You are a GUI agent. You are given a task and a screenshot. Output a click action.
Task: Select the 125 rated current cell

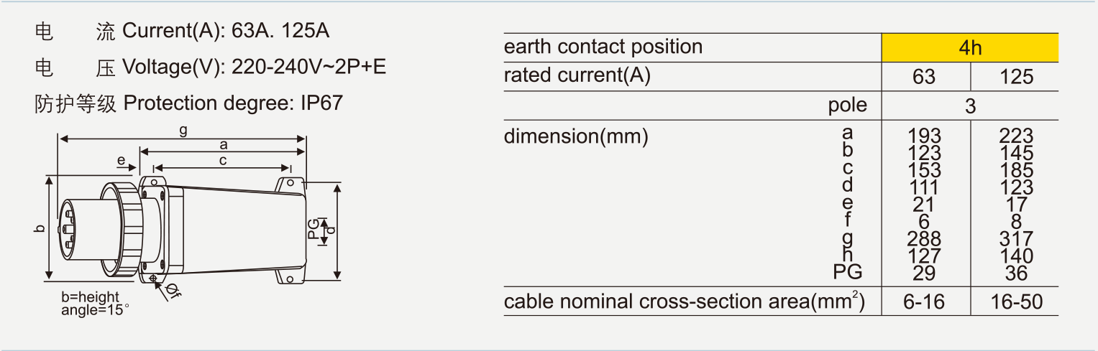(x=1016, y=77)
